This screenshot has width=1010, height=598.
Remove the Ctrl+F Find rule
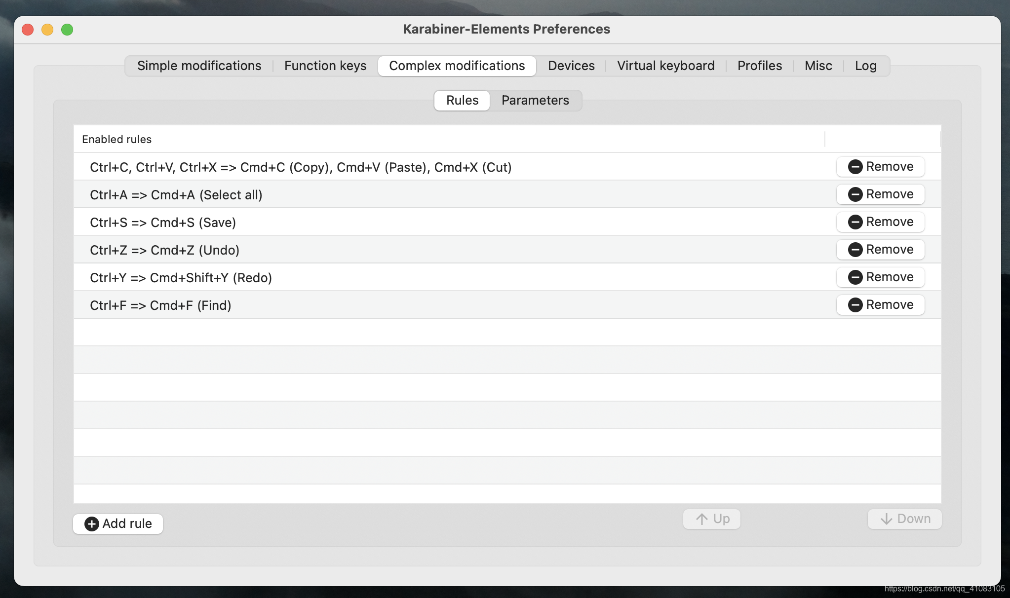(x=880, y=305)
